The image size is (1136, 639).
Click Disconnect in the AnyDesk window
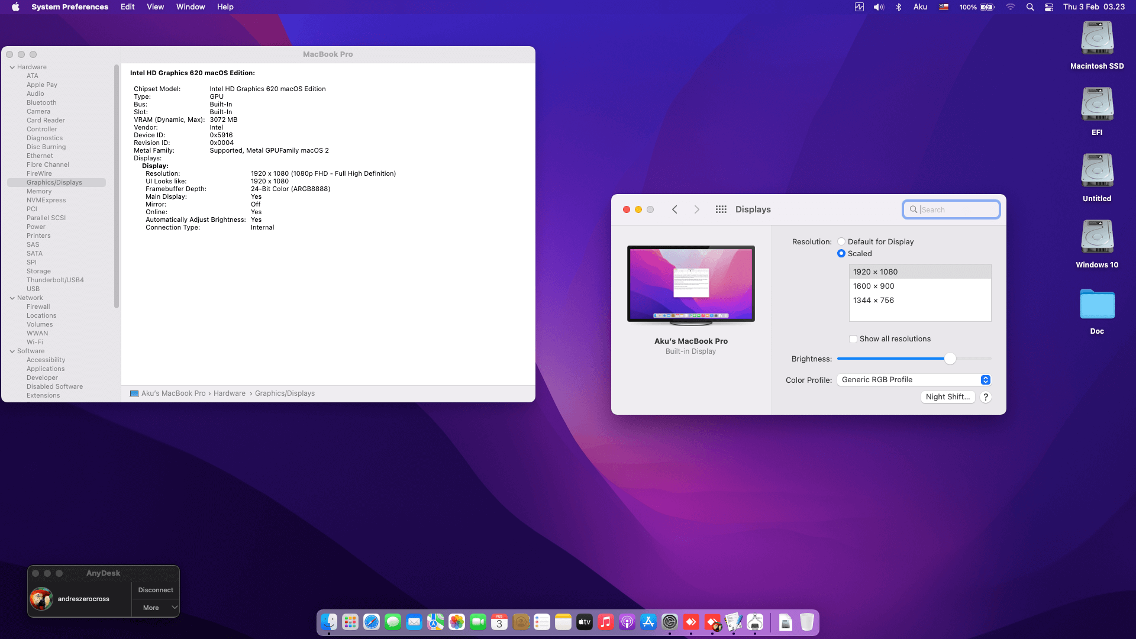155,590
